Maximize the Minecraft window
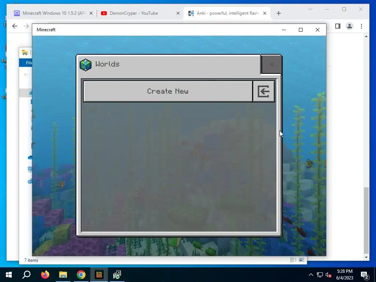376x282 pixels. tap(301, 30)
